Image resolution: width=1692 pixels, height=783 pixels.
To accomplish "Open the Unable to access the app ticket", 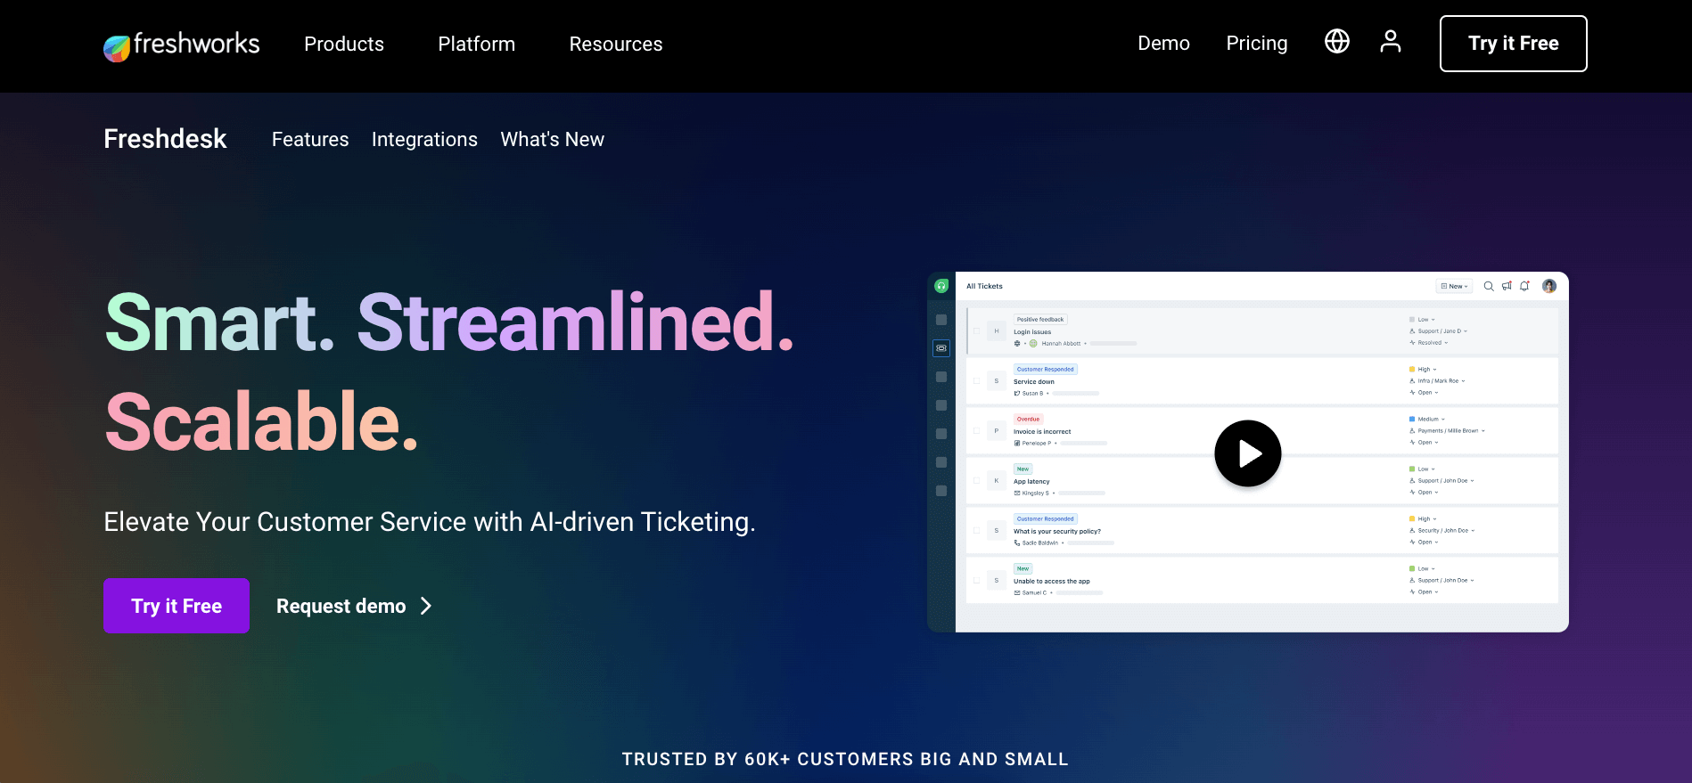I will tap(1052, 581).
